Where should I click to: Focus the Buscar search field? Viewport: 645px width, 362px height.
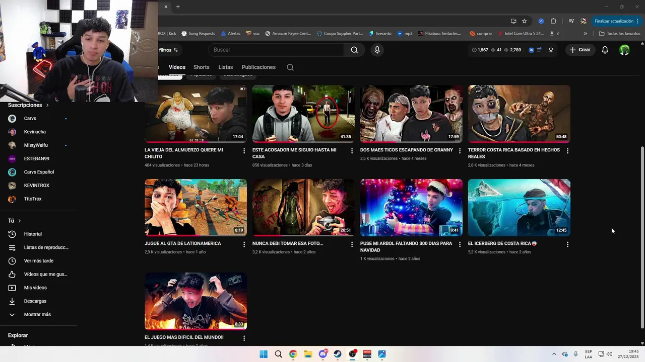point(276,50)
